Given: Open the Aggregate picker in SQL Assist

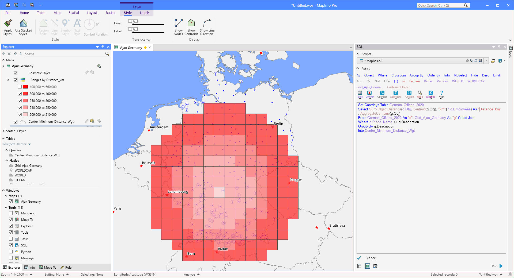Looking at the screenshot, I should point(396,94).
